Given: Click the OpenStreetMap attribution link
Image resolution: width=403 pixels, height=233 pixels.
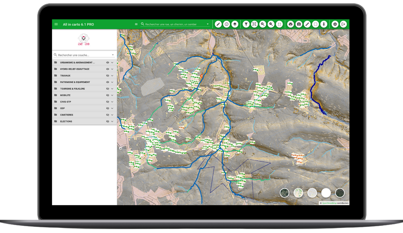Looking at the screenshot, I should [329, 203].
